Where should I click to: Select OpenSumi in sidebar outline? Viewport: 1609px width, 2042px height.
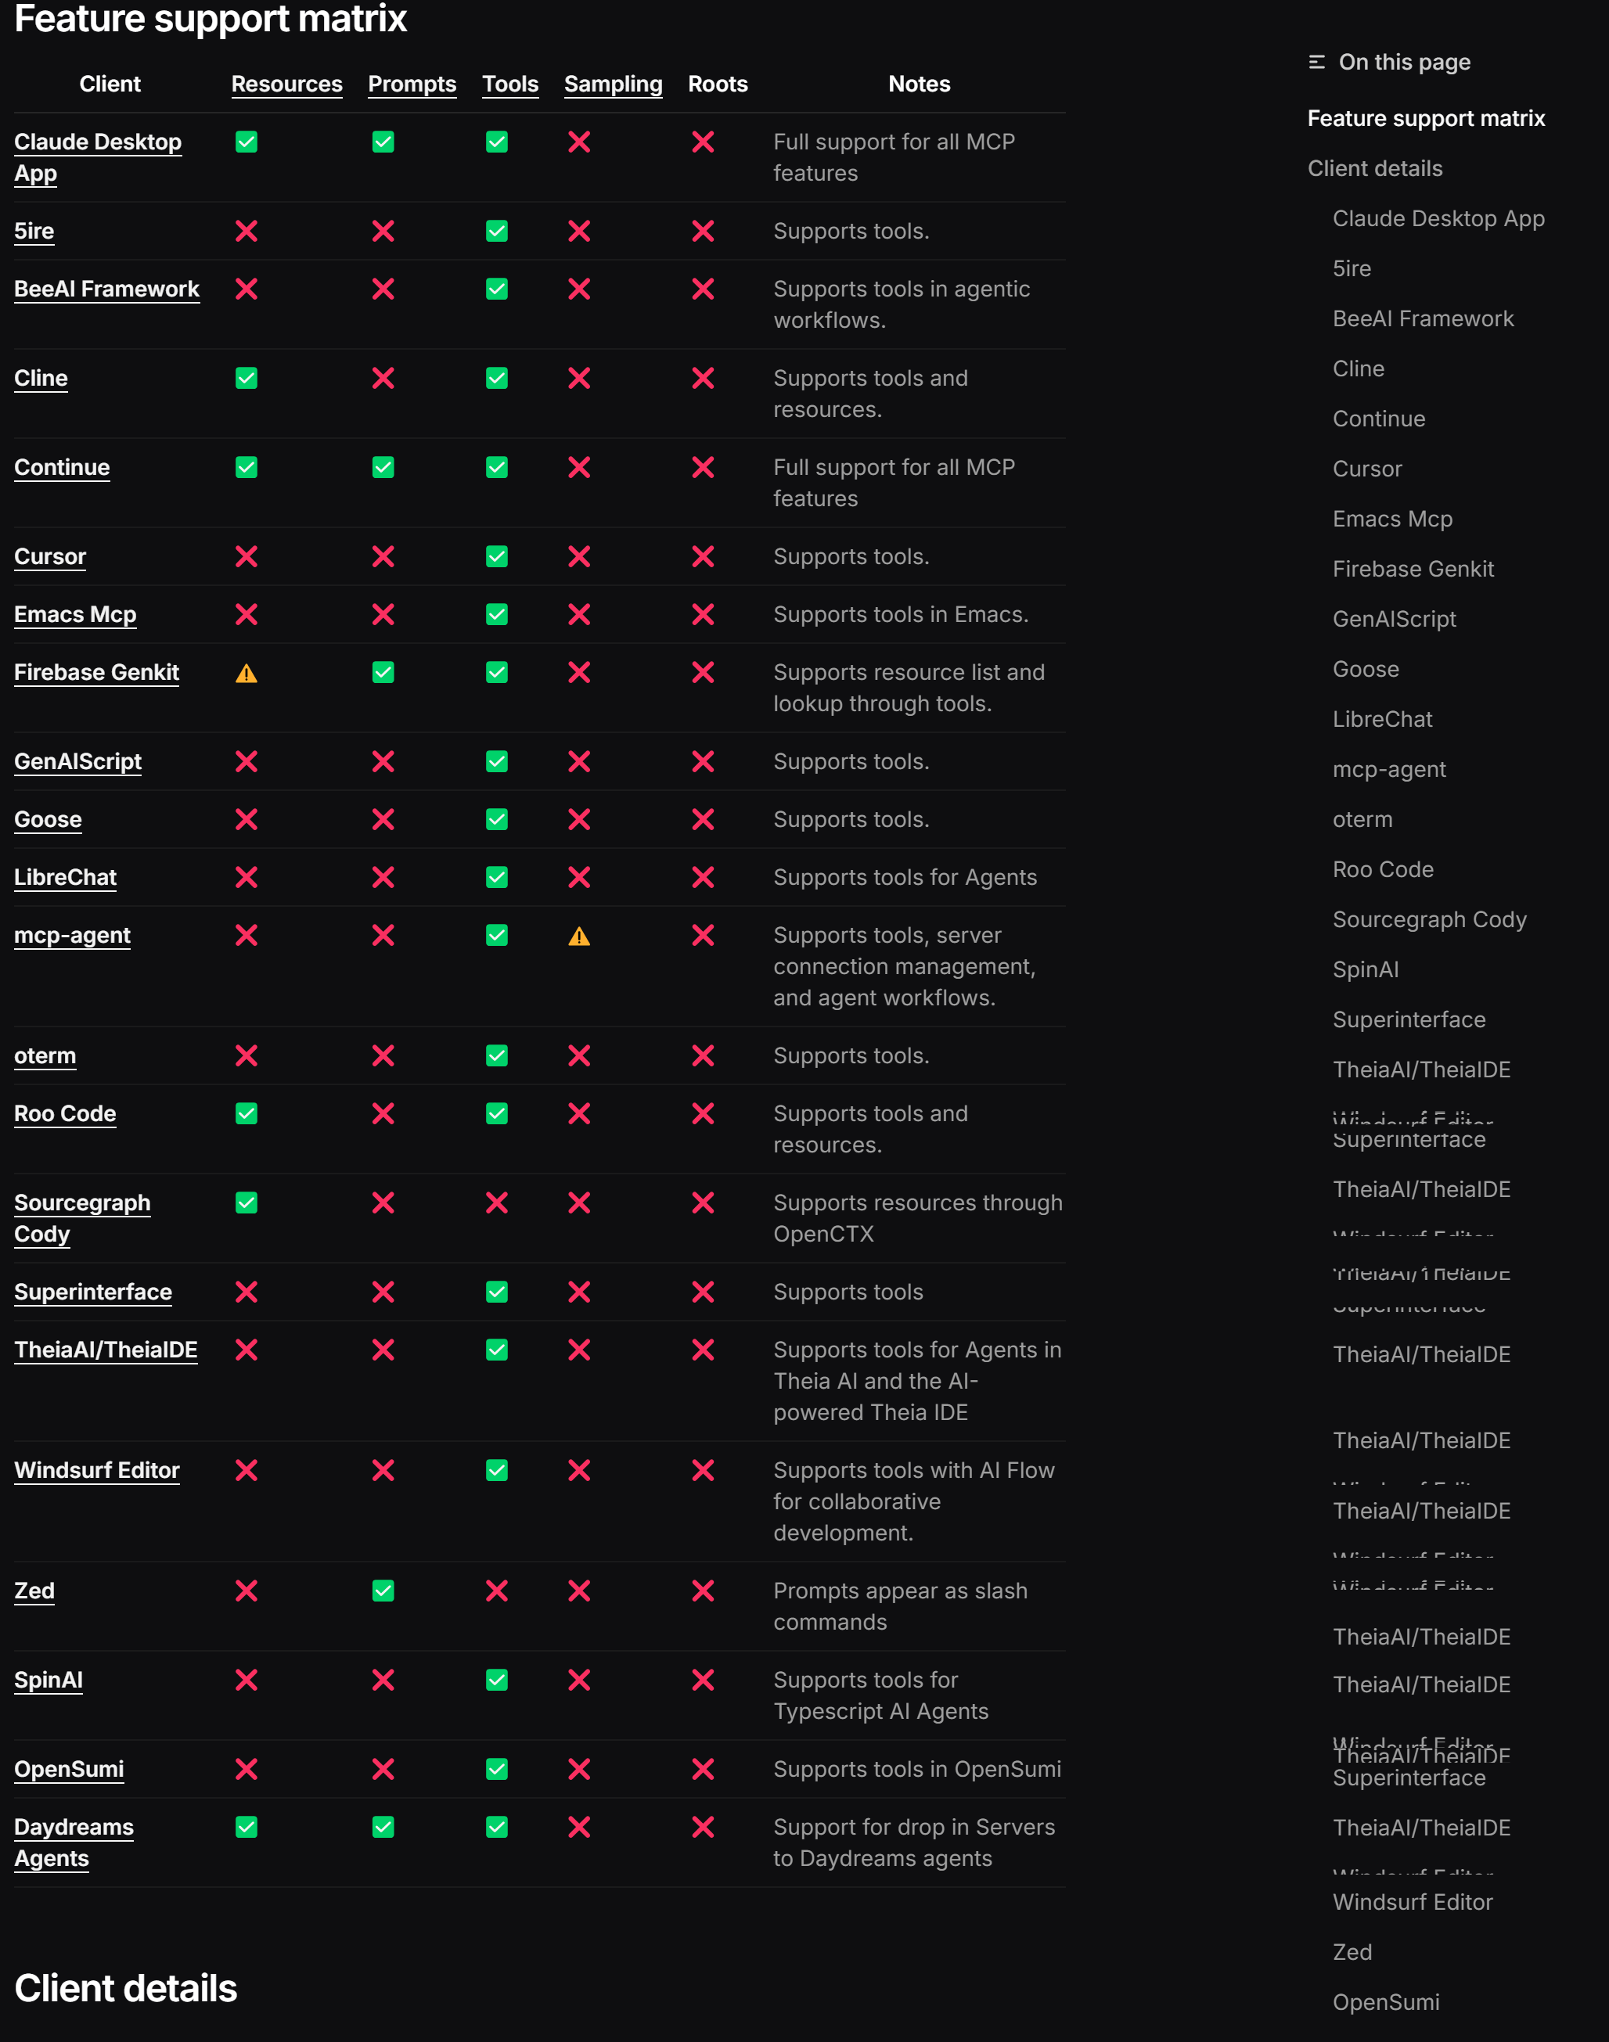coord(1386,2002)
